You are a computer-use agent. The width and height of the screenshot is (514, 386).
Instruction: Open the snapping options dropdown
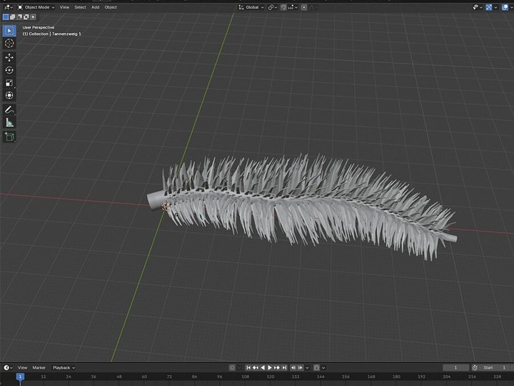[293, 7]
